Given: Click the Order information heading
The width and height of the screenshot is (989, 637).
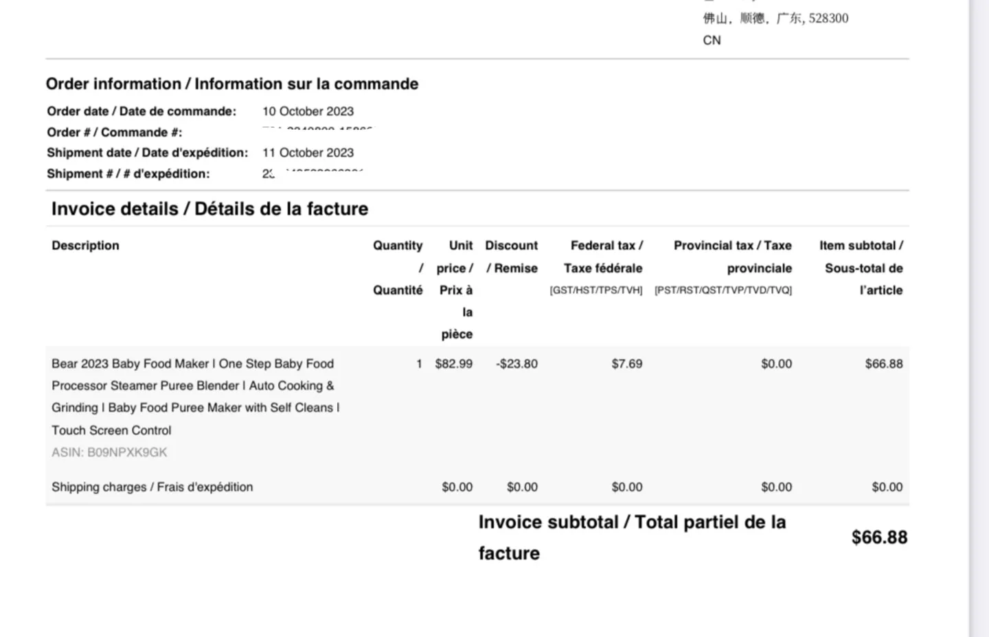Looking at the screenshot, I should pyautogui.click(x=231, y=84).
